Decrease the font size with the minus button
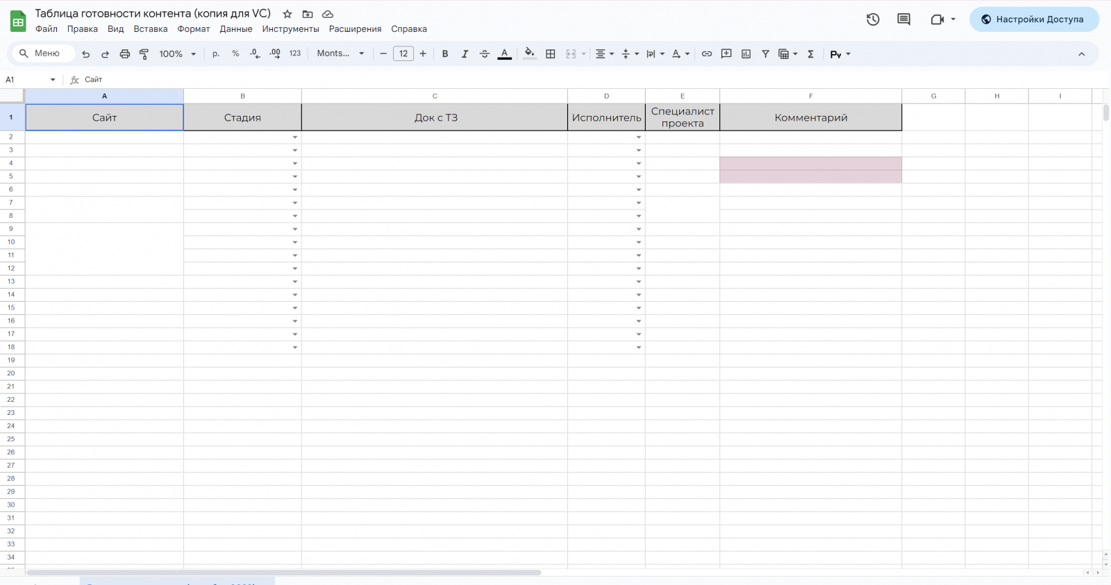1111x585 pixels. point(383,54)
